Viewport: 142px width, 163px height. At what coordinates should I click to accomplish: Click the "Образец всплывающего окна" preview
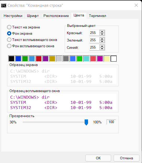(63, 102)
